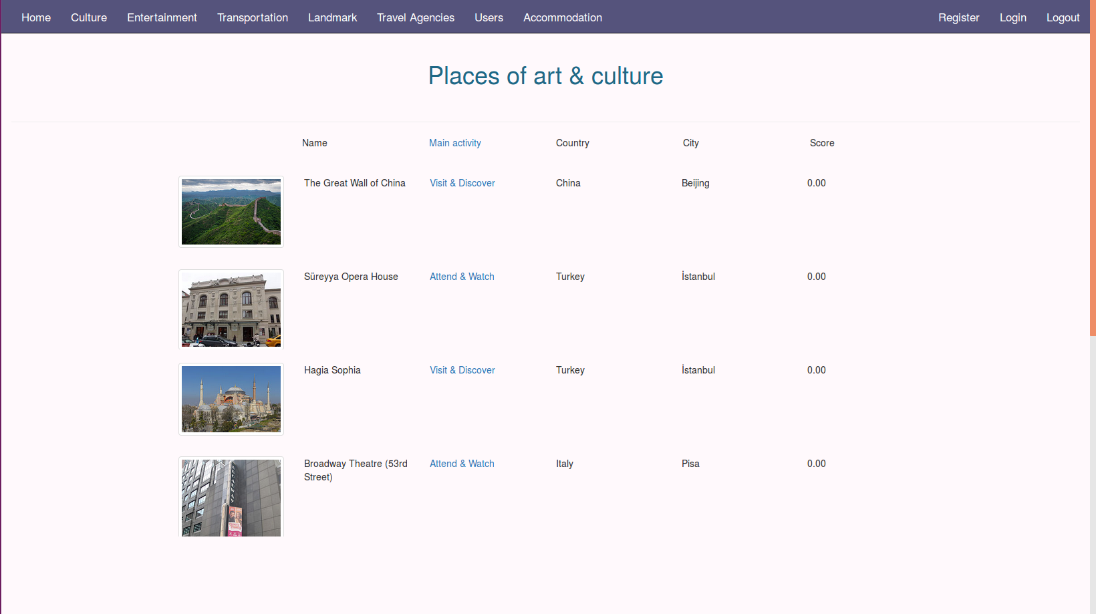The width and height of the screenshot is (1096, 614).
Task: Click The Great Wall of China thumbnail
Action: pos(231,212)
